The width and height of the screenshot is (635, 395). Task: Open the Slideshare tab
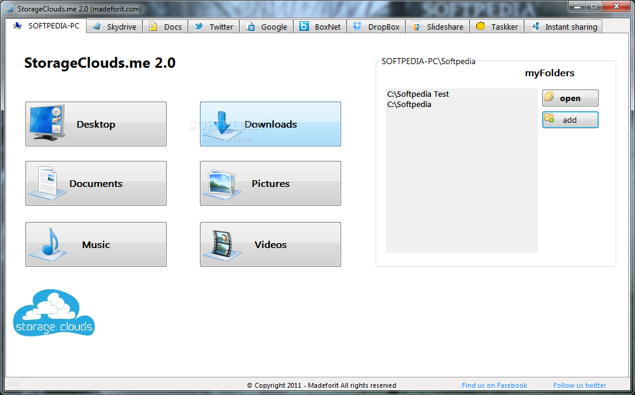click(437, 27)
